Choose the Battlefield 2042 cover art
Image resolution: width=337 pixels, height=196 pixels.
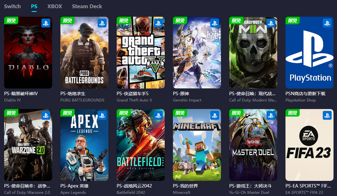point(141,145)
